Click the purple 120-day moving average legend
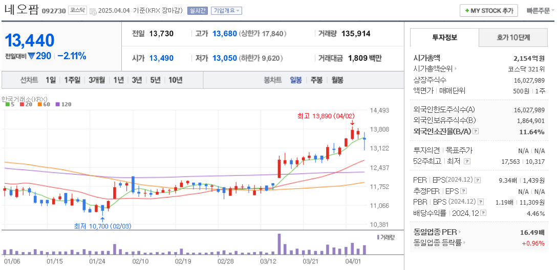The height and width of the screenshot is (270, 558). coord(63,104)
